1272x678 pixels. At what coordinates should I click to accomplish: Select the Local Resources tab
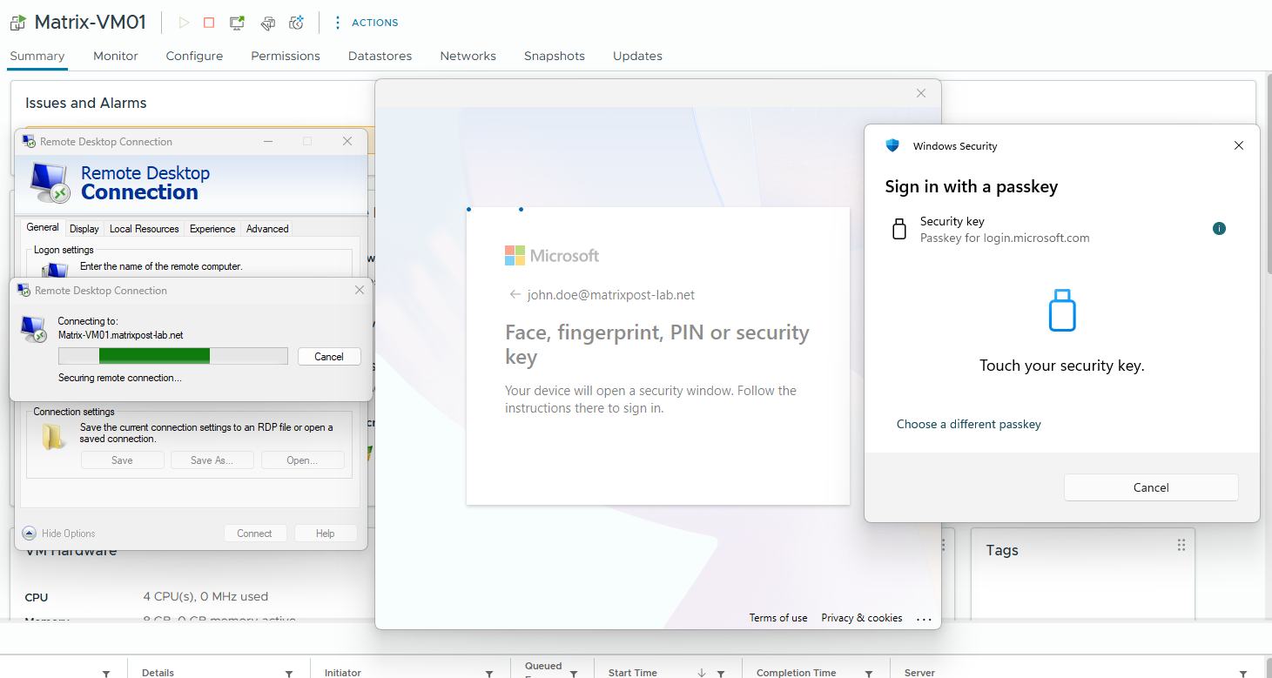point(145,229)
